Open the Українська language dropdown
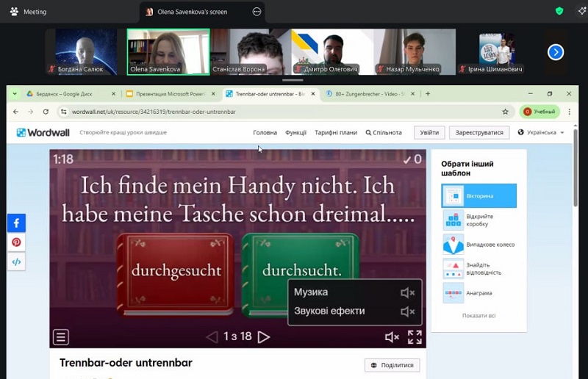 [542, 133]
